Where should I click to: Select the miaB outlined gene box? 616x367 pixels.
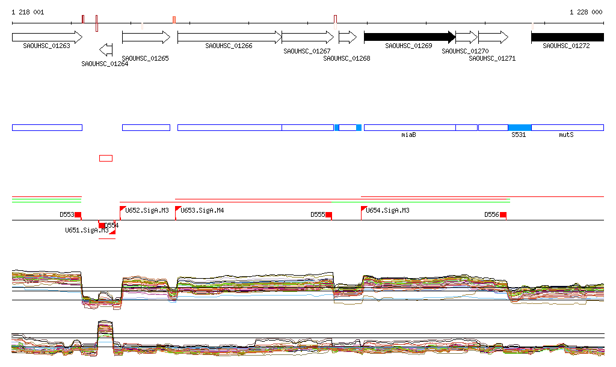(409, 127)
